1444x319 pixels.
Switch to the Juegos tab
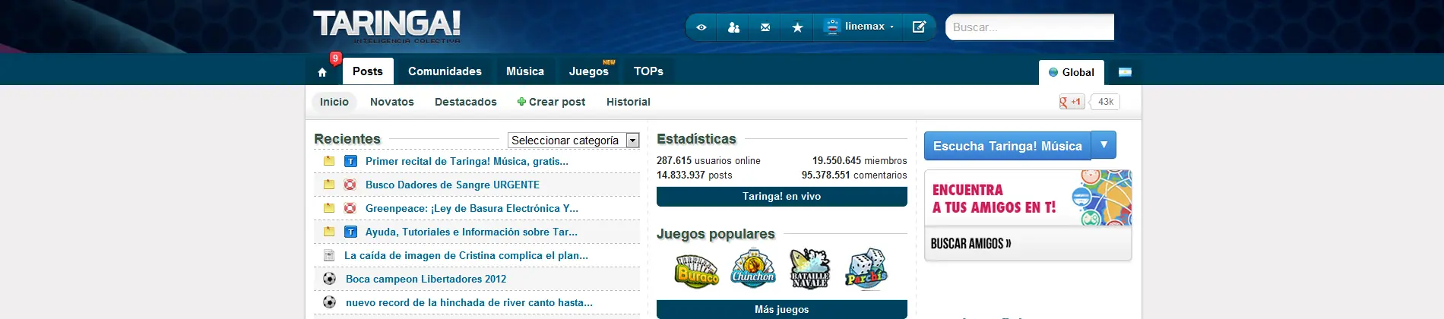pyautogui.click(x=589, y=71)
